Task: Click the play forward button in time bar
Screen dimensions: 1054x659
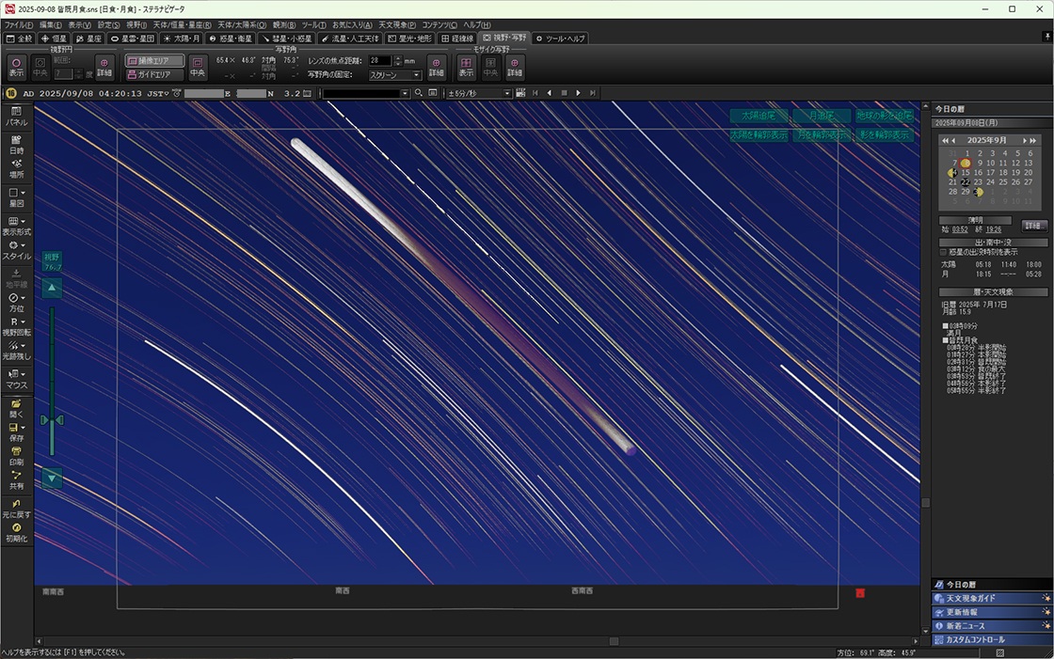Action: pyautogui.click(x=578, y=93)
